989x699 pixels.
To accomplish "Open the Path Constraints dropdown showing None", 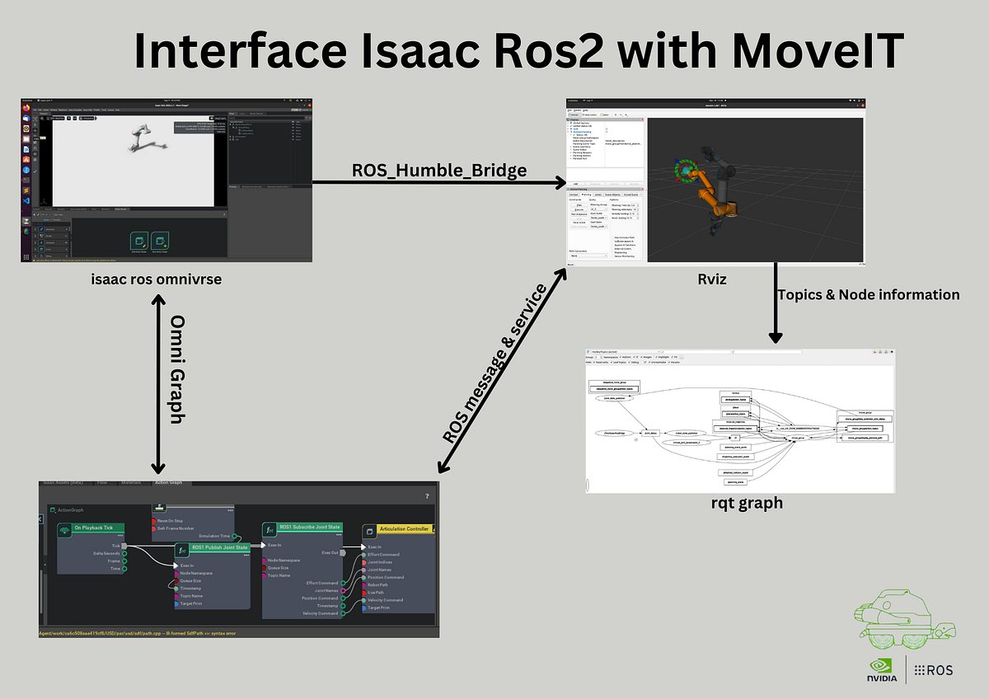I will (587, 256).
